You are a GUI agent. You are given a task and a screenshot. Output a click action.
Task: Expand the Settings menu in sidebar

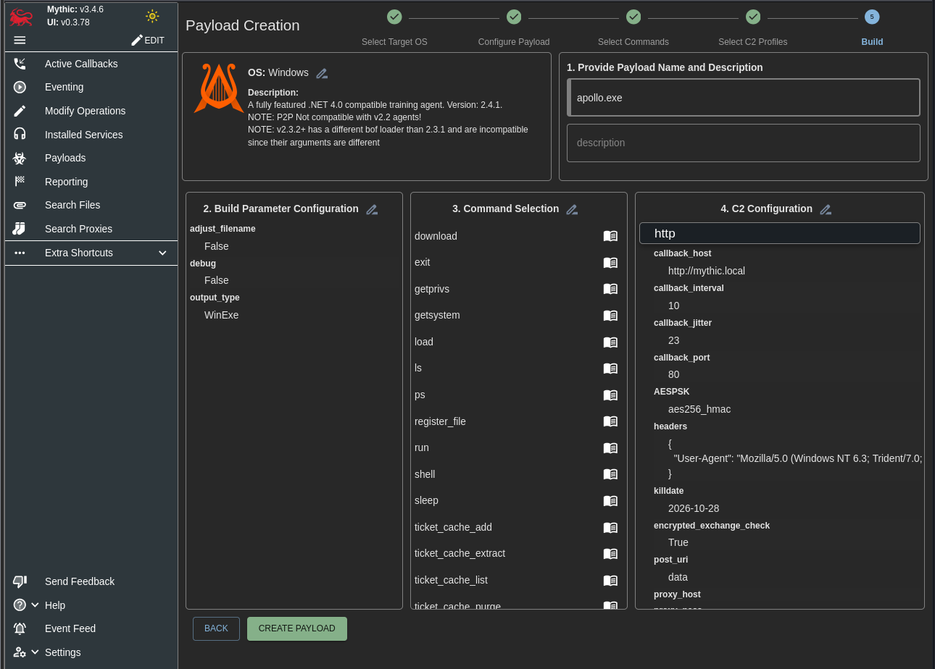click(x=35, y=652)
